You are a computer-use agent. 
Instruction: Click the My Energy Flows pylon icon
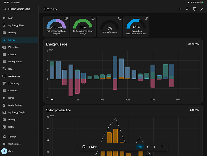coord(4,25)
